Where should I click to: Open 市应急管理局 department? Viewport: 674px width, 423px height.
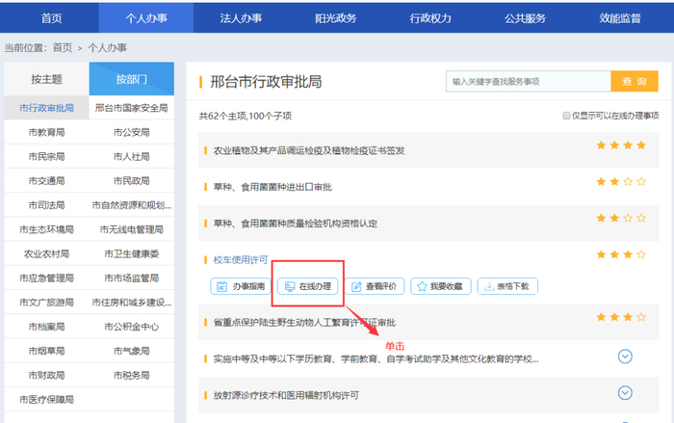pyautogui.click(x=46, y=278)
